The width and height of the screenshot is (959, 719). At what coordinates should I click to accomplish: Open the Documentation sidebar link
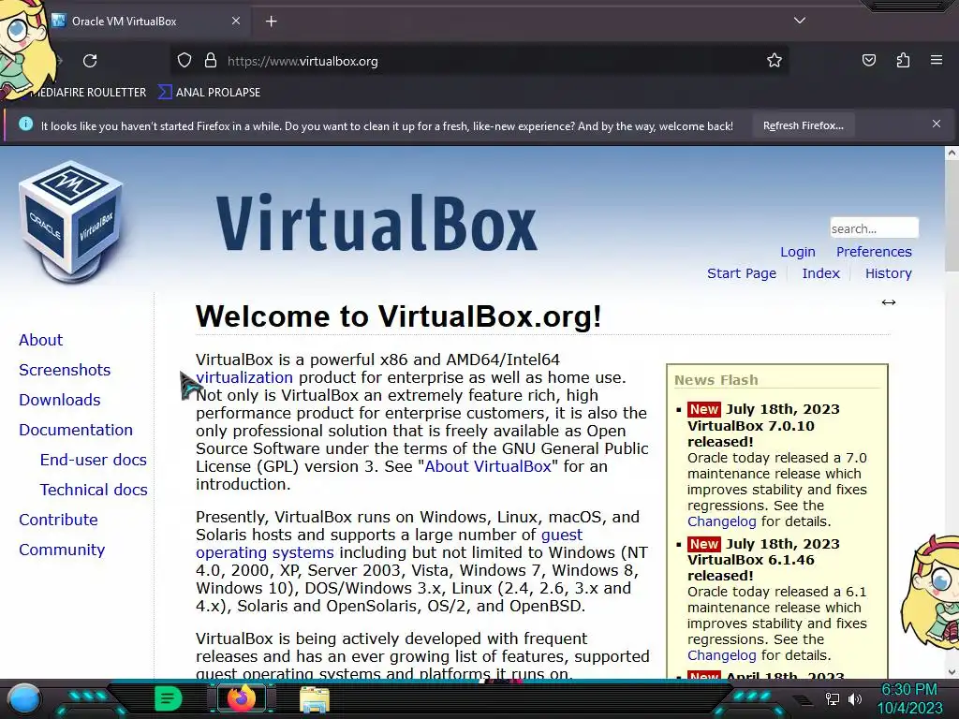pos(76,430)
